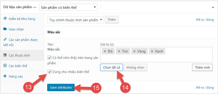Click the Giao nhận truck icon
This screenshot has height=94, width=218.
point(5,29)
